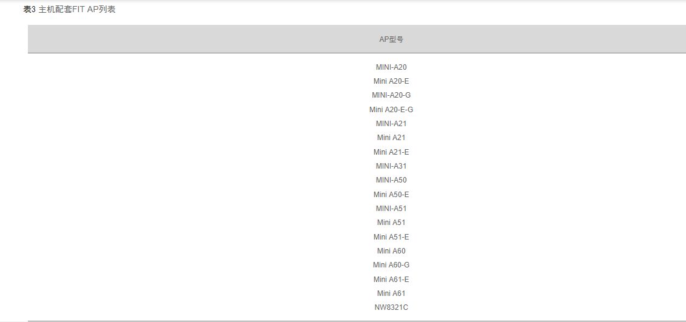Select the MINI-A50 entry
The image size is (686, 322).
tap(391, 180)
